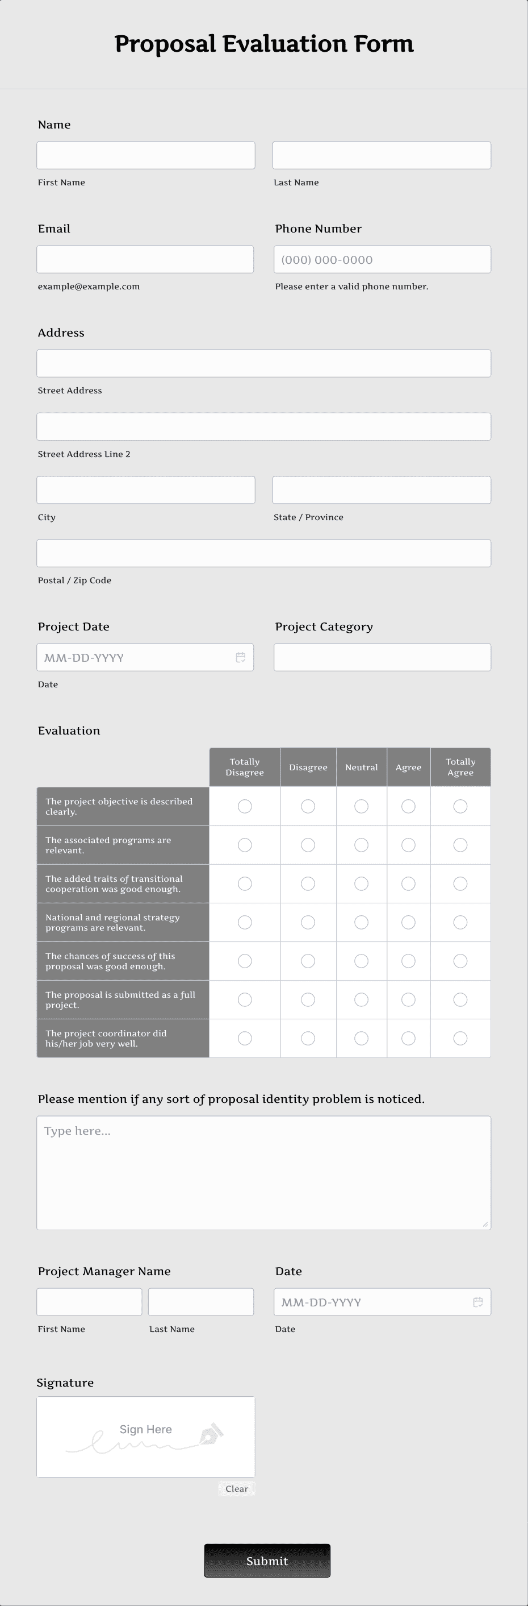This screenshot has width=528, height=1606.
Task: Click the Clear button below the signature box
Action: click(x=236, y=1488)
